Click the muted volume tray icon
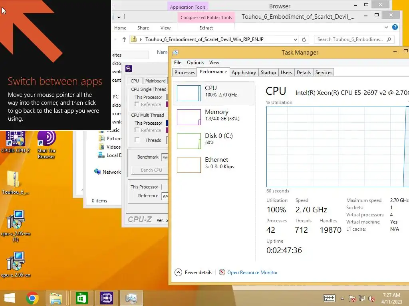409x306 pixels. (x=371, y=298)
